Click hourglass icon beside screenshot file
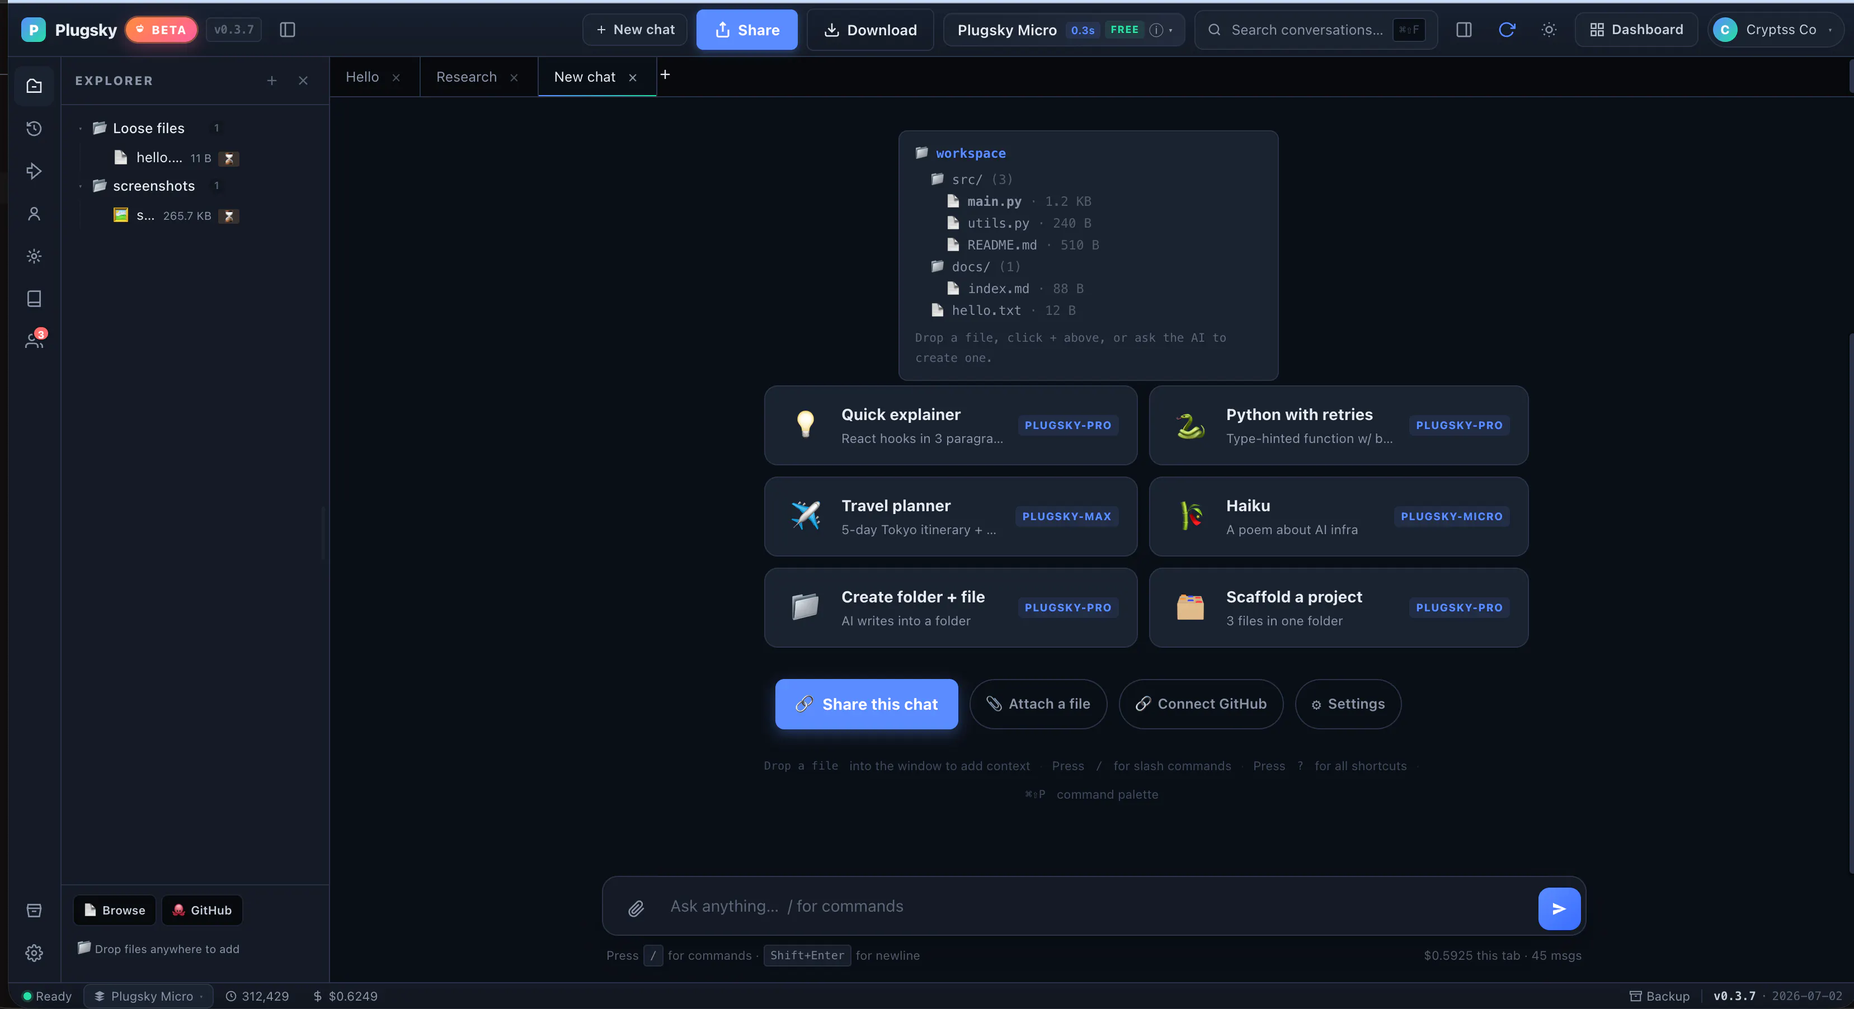 [229, 216]
